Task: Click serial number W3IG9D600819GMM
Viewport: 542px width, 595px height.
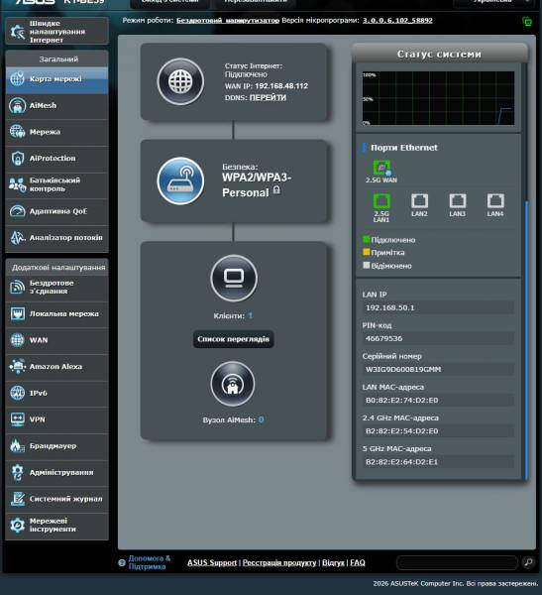Action: pyautogui.click(x=438, y=369)
